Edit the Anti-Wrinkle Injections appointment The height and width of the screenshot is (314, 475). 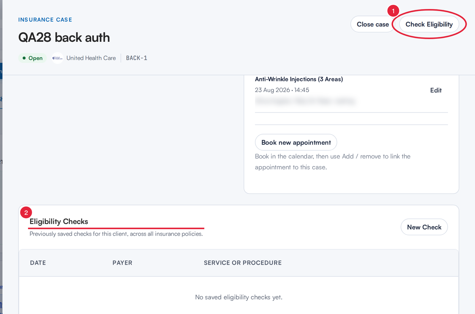pyautogui.click(x=436, y=90)
